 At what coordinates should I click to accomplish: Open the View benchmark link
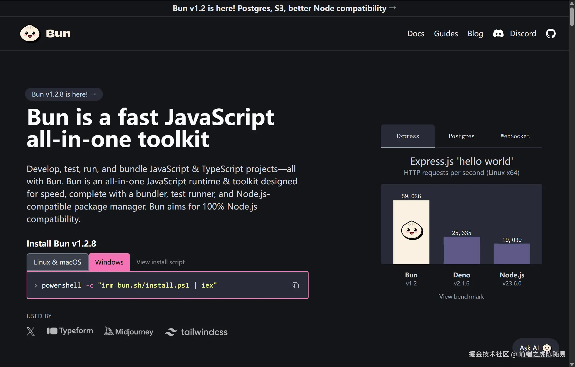click(x=461, y=296)
